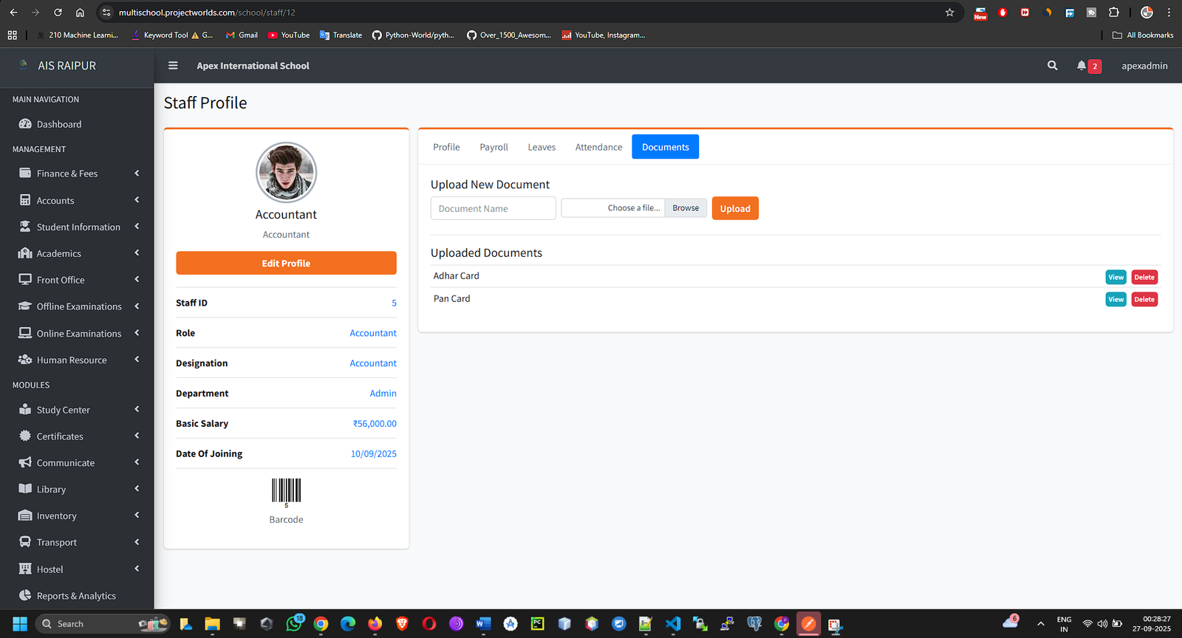Bookmark this page with the star icon
The height and width of the screenshot is (638, 1182).
(x=949, y=13)
